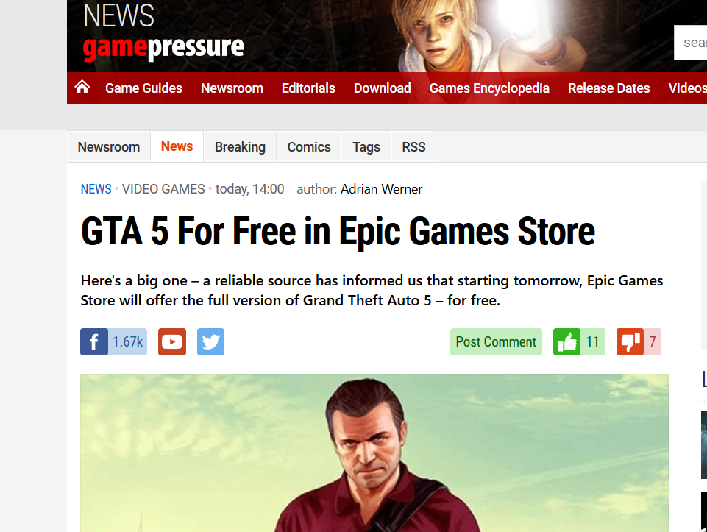707x532 pixels.
Task: Go to the home page icon
Action: coord(82,87)
